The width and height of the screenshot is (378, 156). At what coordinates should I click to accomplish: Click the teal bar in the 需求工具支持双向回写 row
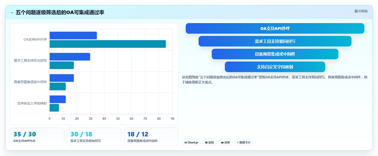(x=62, y=65)
